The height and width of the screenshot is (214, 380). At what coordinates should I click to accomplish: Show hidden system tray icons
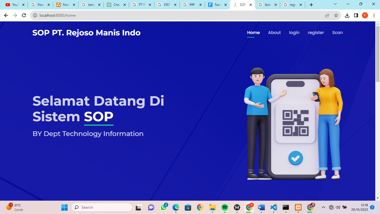tap(323, 207)
